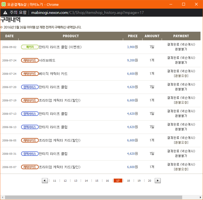Go to page 11
Screen dimensions: 203x200
coord(55,181)
